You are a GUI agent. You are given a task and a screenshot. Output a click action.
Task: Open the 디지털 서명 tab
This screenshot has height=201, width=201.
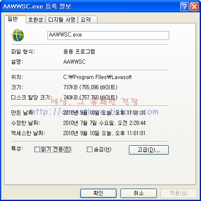(61, 20)
